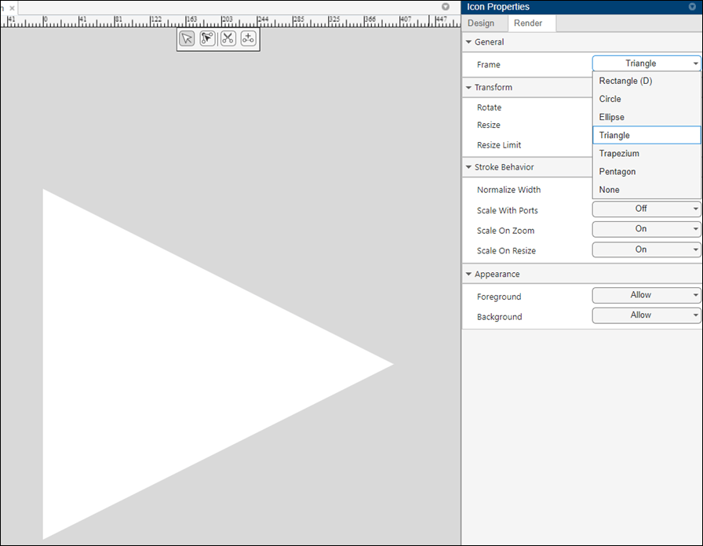Choose Rectangle (D) frame option
703x546 pixels.
pyautogui.click(x=647, y=81)
